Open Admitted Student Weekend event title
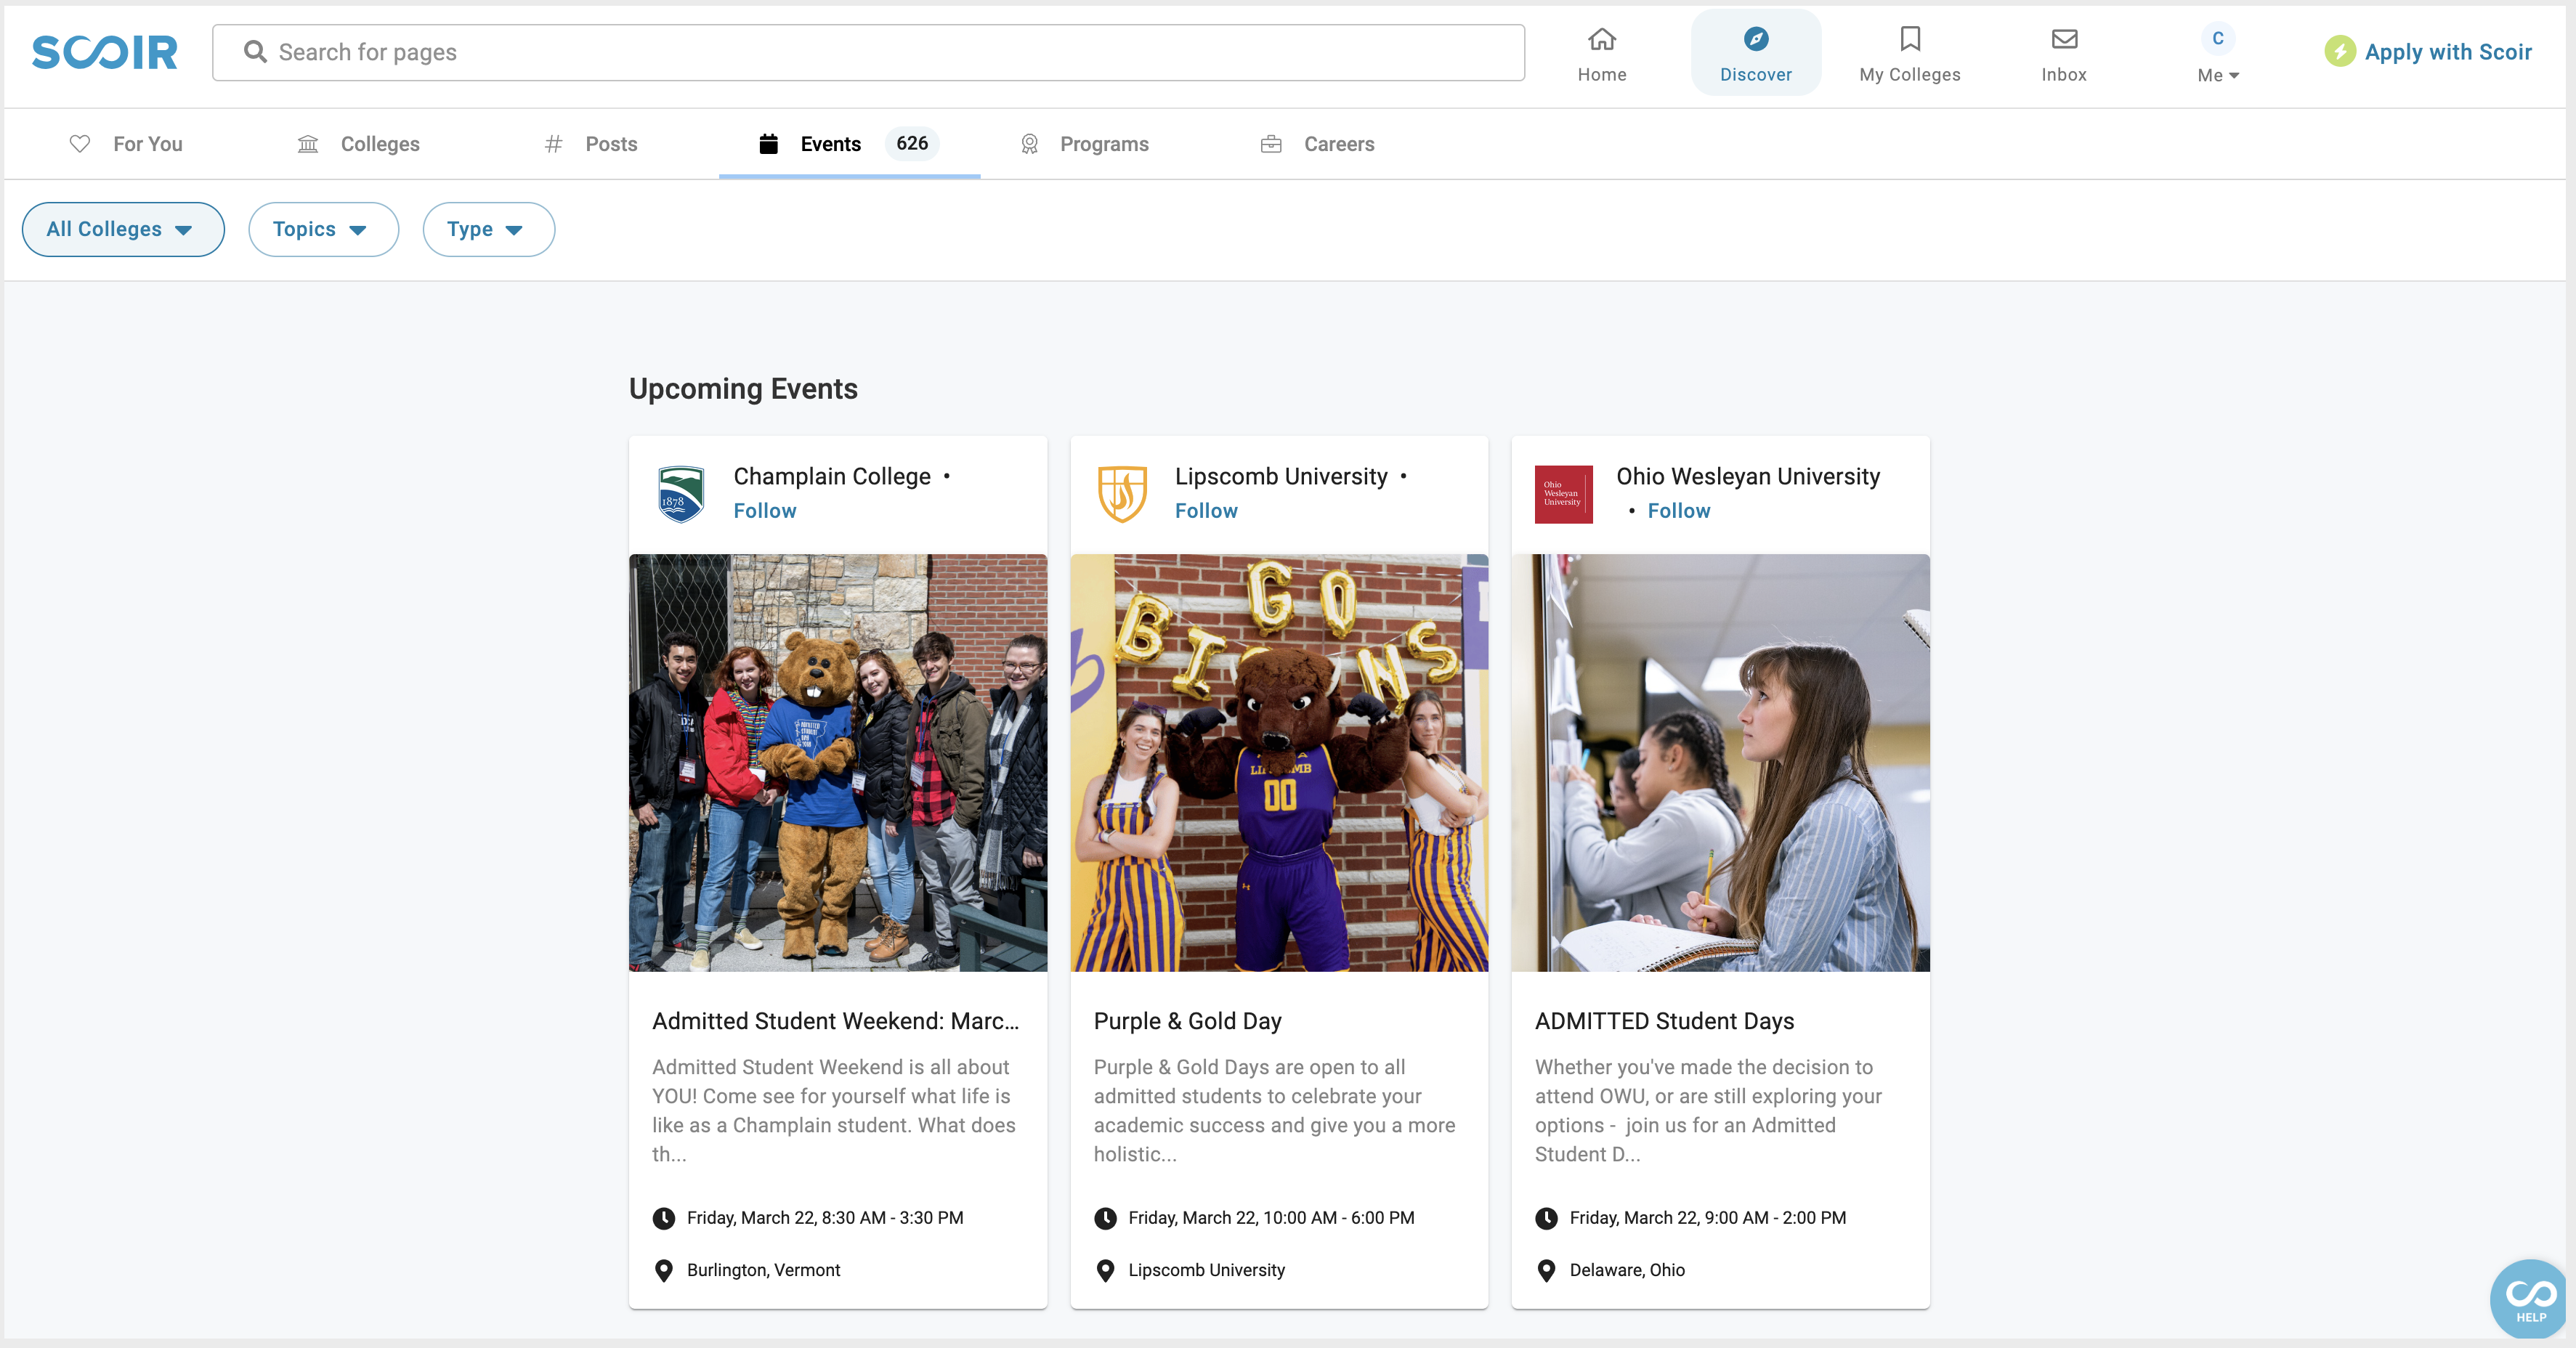2576x1348 pixels. [x=836, y=1021]
